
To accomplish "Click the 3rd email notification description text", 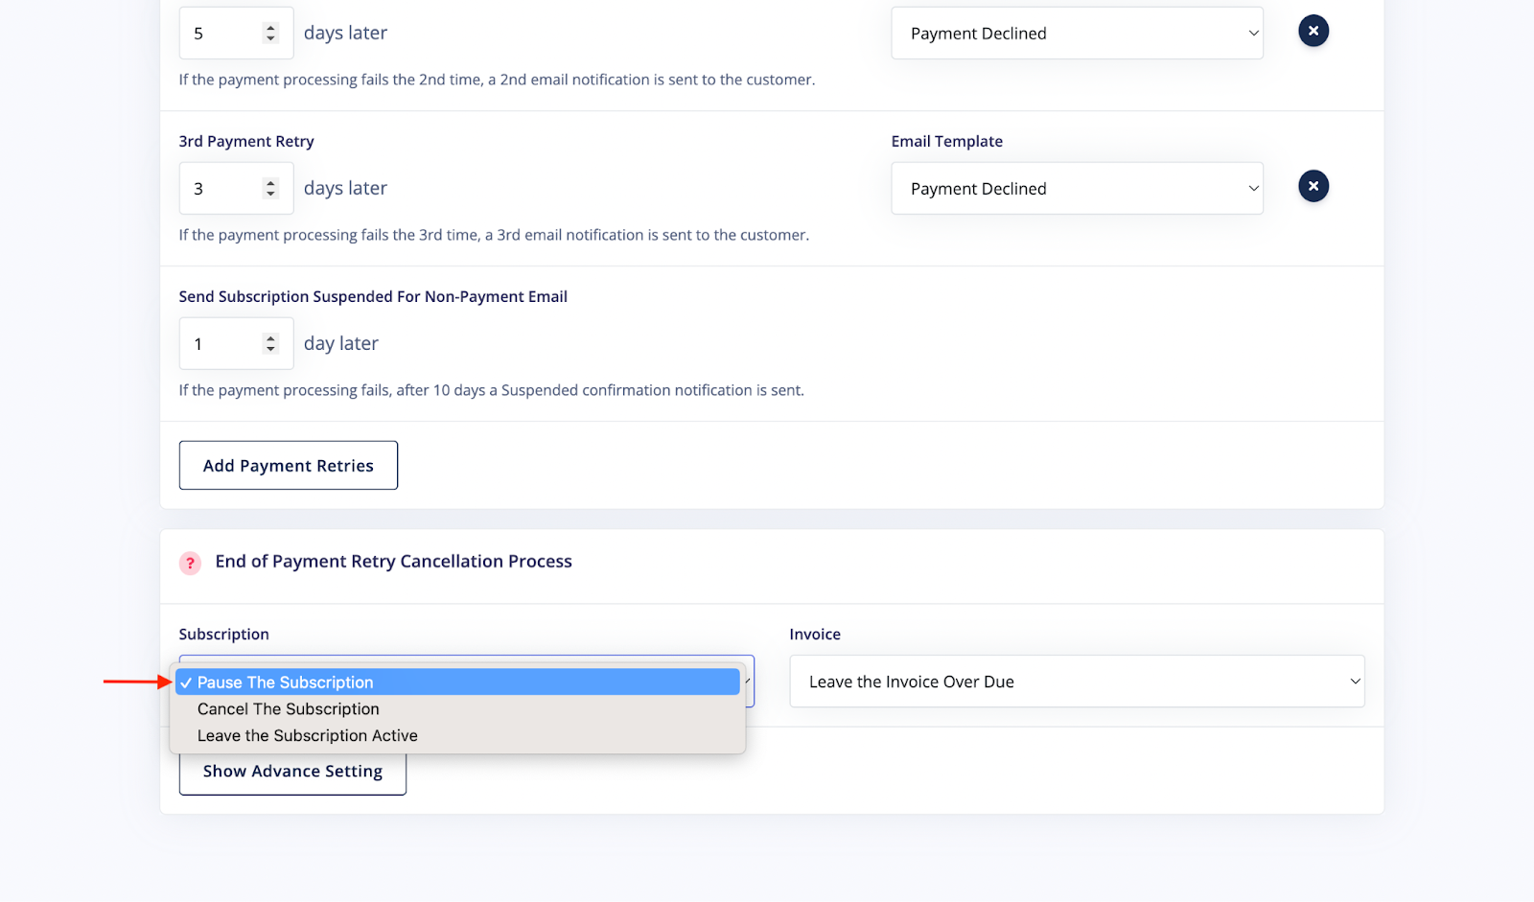I will (494, 235).
